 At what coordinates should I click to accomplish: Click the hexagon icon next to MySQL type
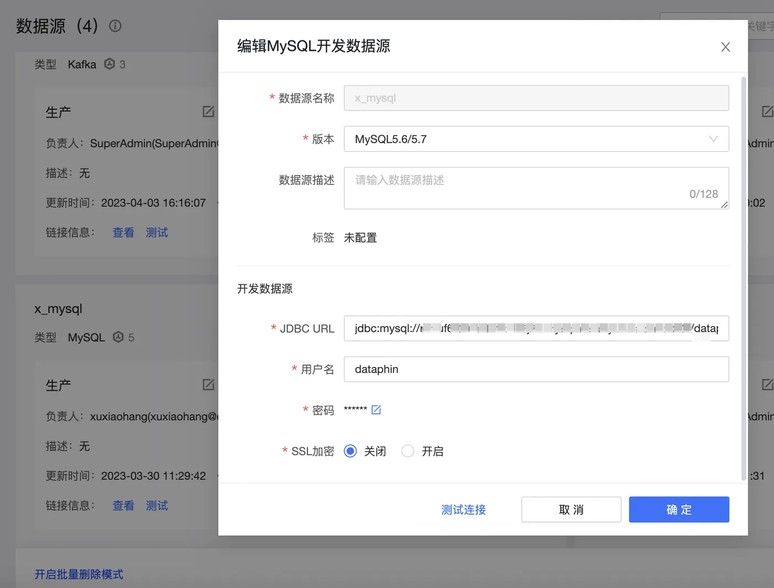coord(118,337)
